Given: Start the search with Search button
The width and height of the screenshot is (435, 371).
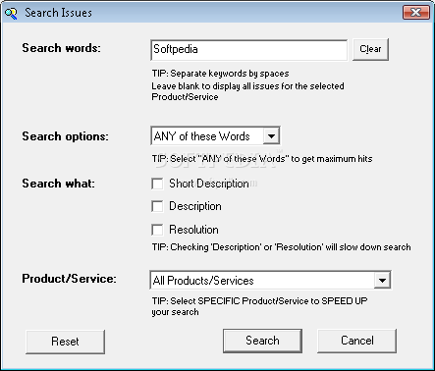Looking at the screenshot, I should point(262,341).
